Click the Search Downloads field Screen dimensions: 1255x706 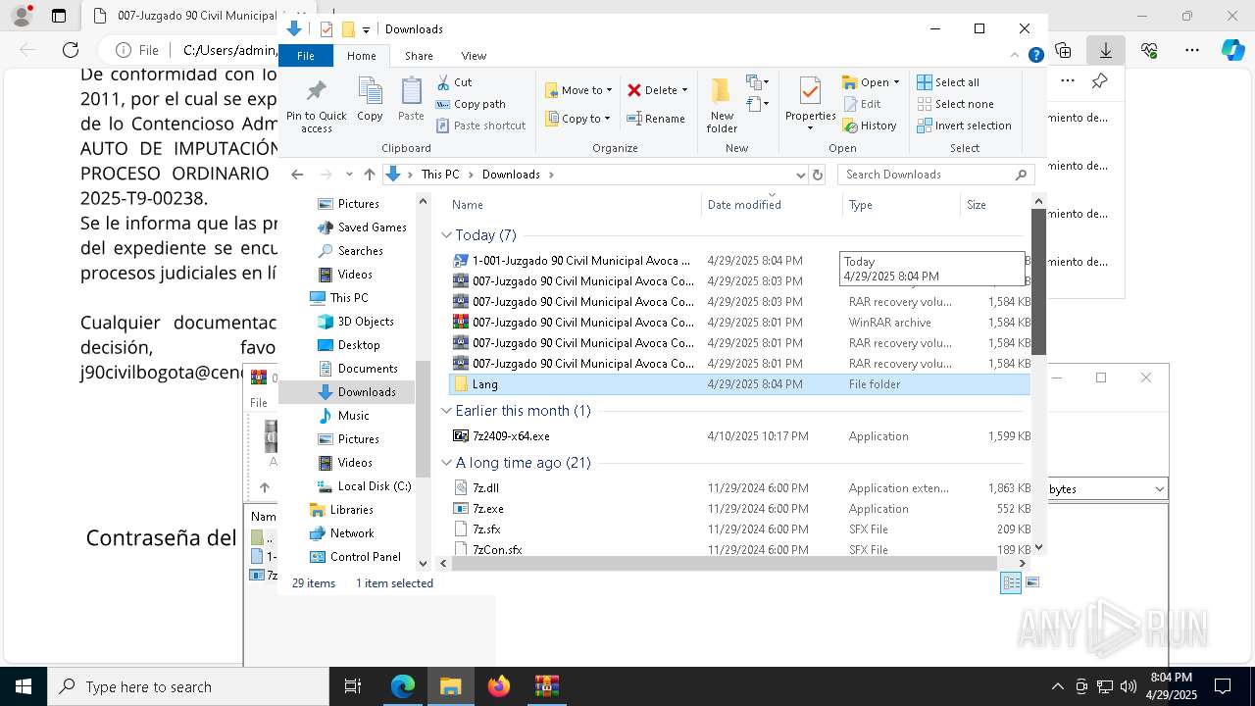pyautogui.click(x=936, y=175)
